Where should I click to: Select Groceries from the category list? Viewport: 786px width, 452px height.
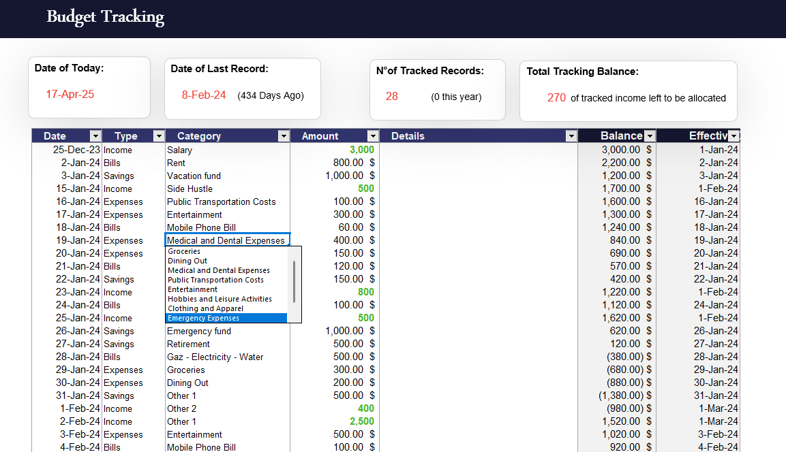coord(184,251)
